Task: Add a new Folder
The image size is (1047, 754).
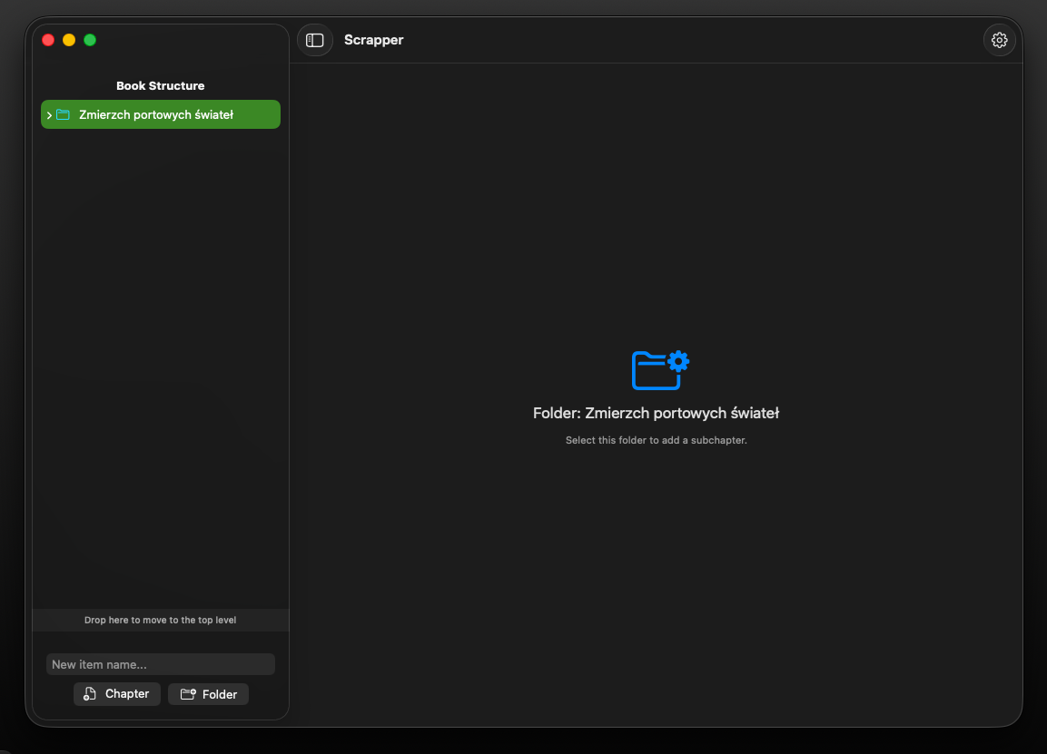Action: pos(208,695)
